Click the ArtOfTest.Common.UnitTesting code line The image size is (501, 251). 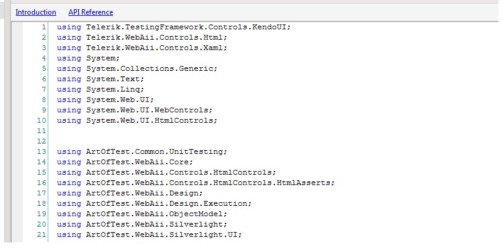click(x=142, y=151)
